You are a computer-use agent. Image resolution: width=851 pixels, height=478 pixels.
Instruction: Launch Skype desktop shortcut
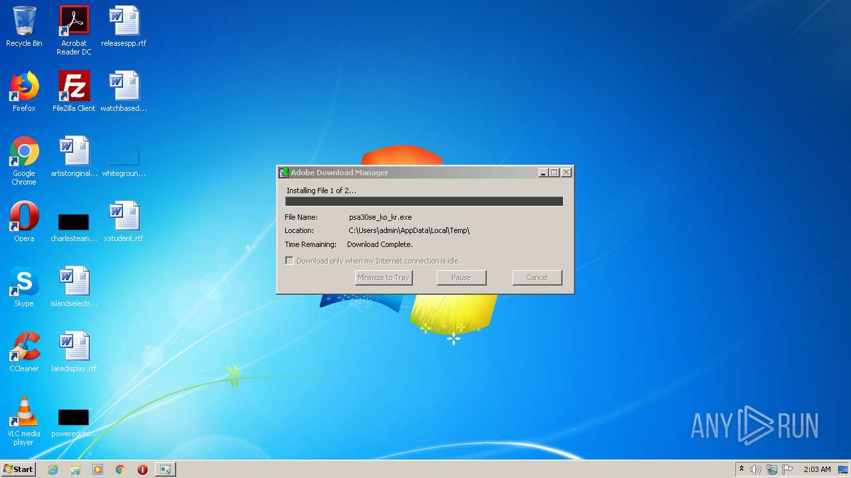[24, 287]
